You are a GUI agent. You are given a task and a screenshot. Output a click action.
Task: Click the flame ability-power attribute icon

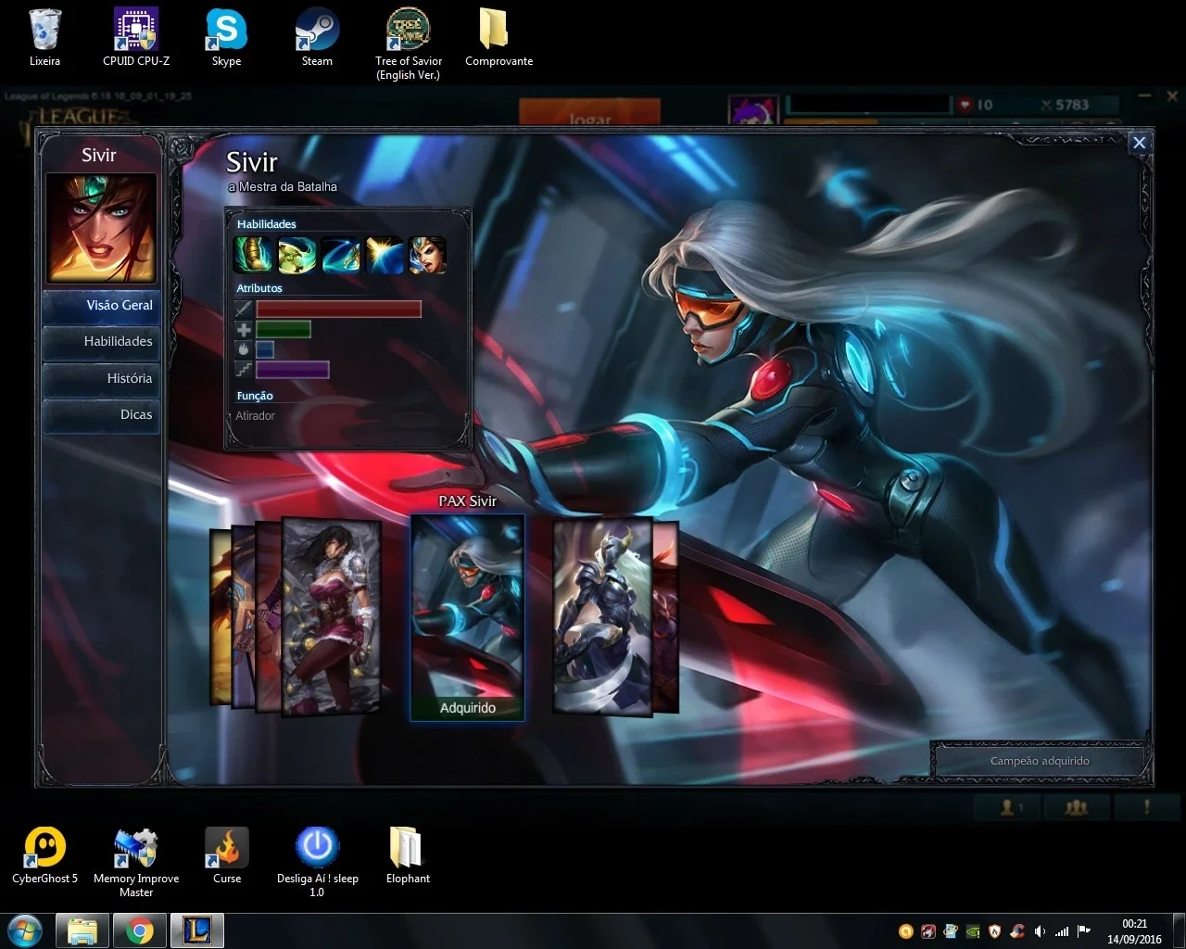tap(244, 349)
